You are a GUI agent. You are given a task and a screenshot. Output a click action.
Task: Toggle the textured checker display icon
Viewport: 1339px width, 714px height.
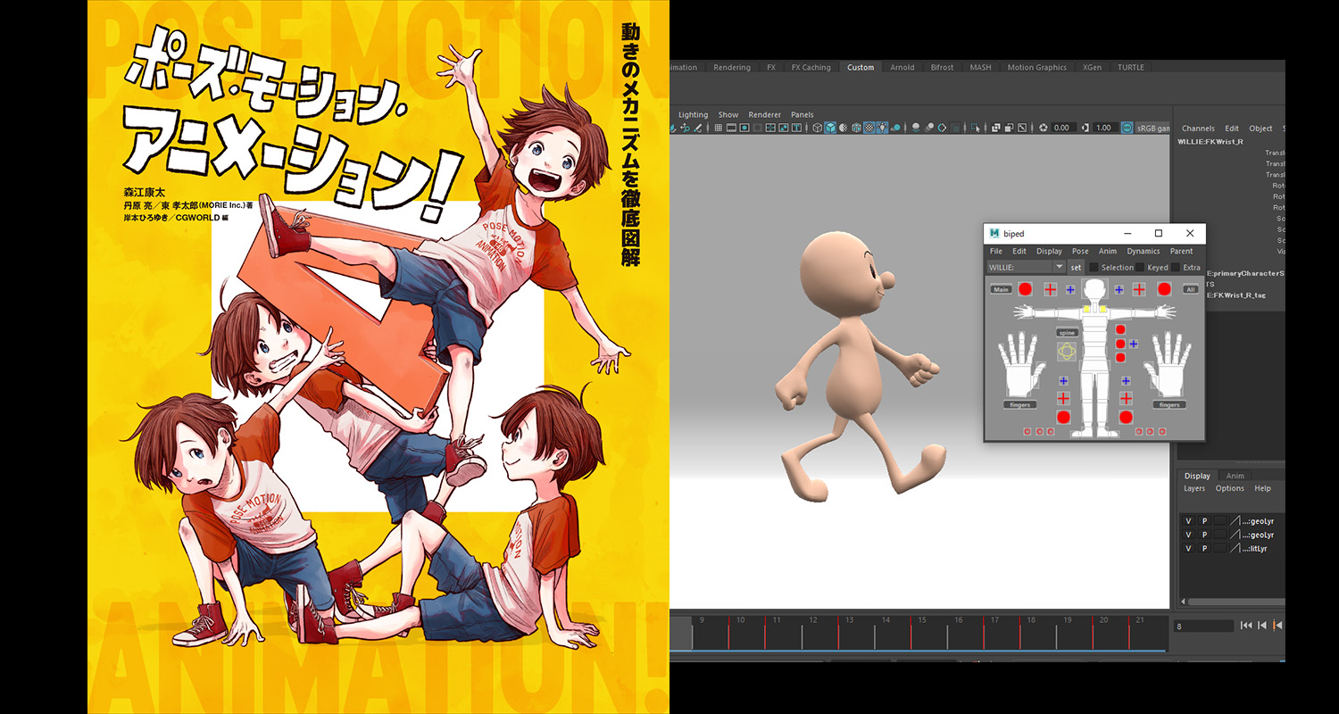869,128
